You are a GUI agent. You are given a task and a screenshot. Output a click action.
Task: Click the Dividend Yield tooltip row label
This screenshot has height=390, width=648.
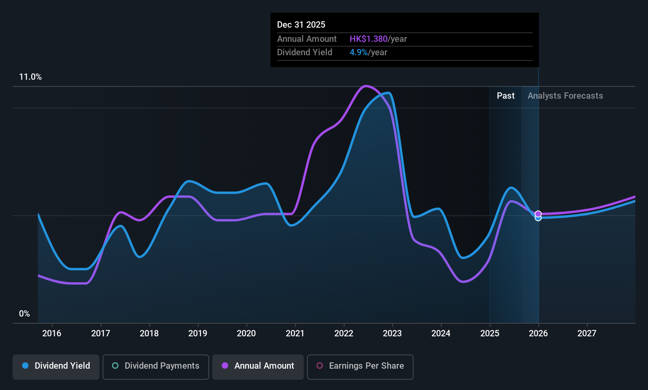point(305,52)
